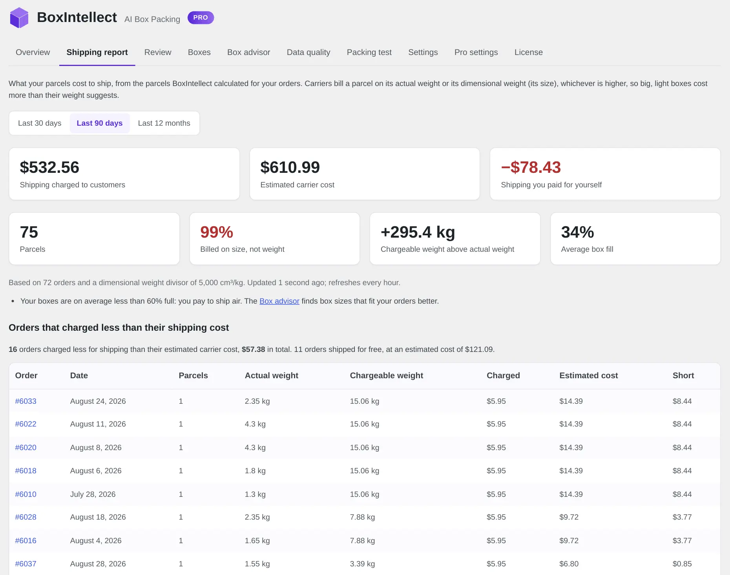
Task: Select the Shipping report tab
Action: coord(97,52)
